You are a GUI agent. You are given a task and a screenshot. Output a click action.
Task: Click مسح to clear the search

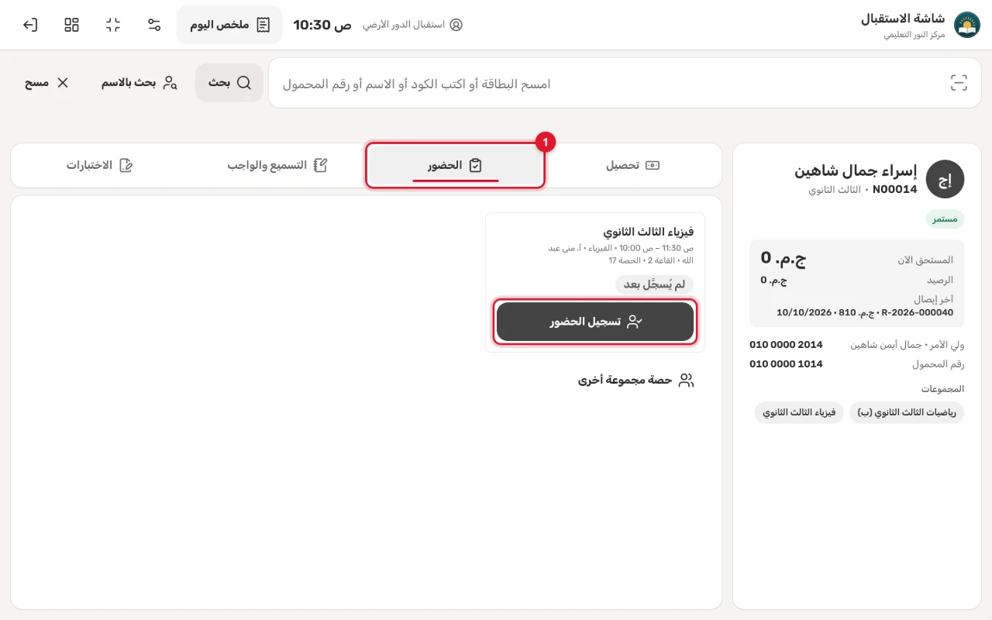pyautogui.click(x=47, y=83)
